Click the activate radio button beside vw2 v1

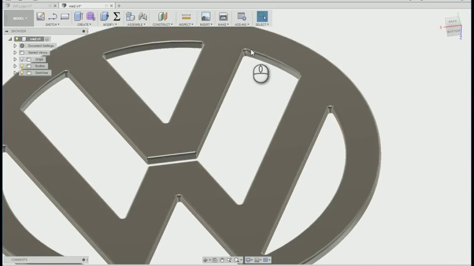(x=47, y=39)
